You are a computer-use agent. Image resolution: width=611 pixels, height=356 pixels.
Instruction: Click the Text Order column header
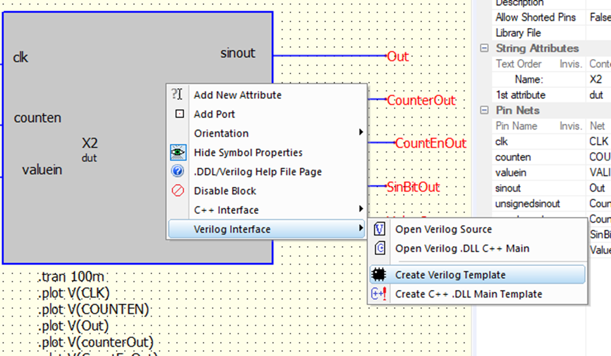pyautogui.click(x=519, y=64)
